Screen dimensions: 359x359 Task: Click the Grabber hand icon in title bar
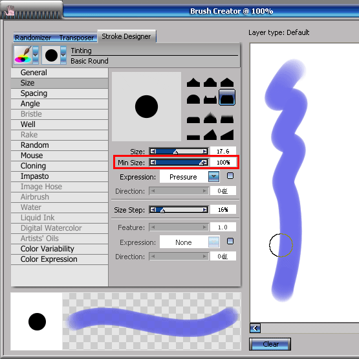pyautogui.click(x=10, y=11)
